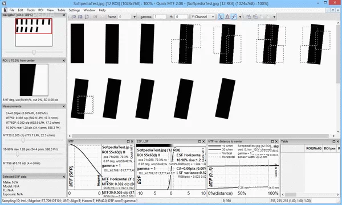
Task: Click the Quick MTF title bar icon
Action: coord(4,3)
